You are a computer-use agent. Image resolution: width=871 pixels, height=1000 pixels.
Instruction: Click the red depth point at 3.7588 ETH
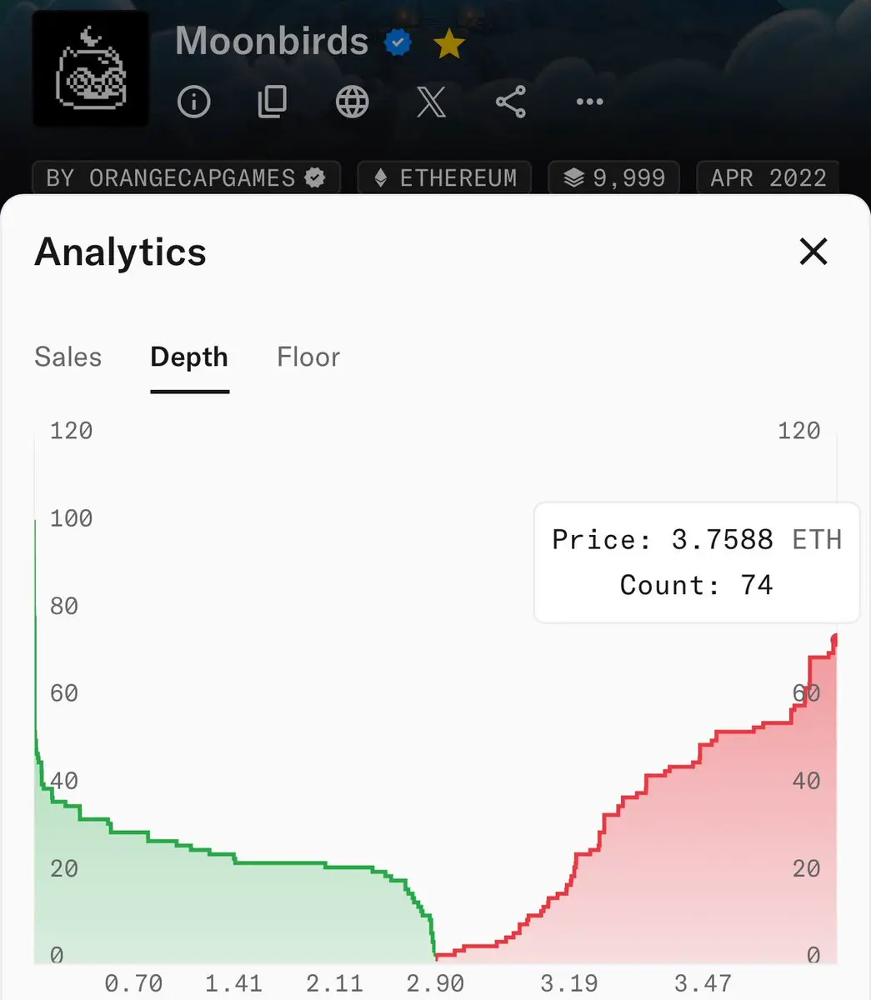(834, 639)
